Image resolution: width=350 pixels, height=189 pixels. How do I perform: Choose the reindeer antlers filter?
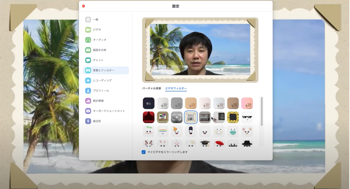[149, 143]
